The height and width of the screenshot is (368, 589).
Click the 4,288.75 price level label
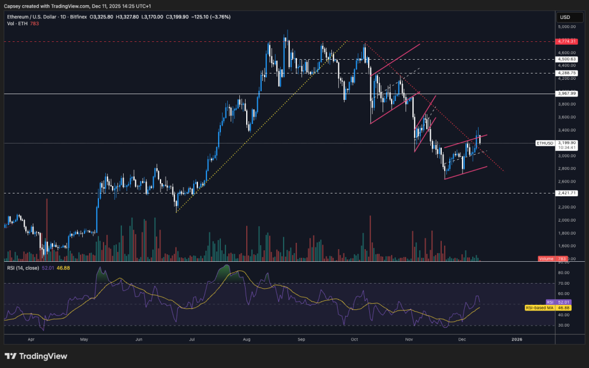566,73
